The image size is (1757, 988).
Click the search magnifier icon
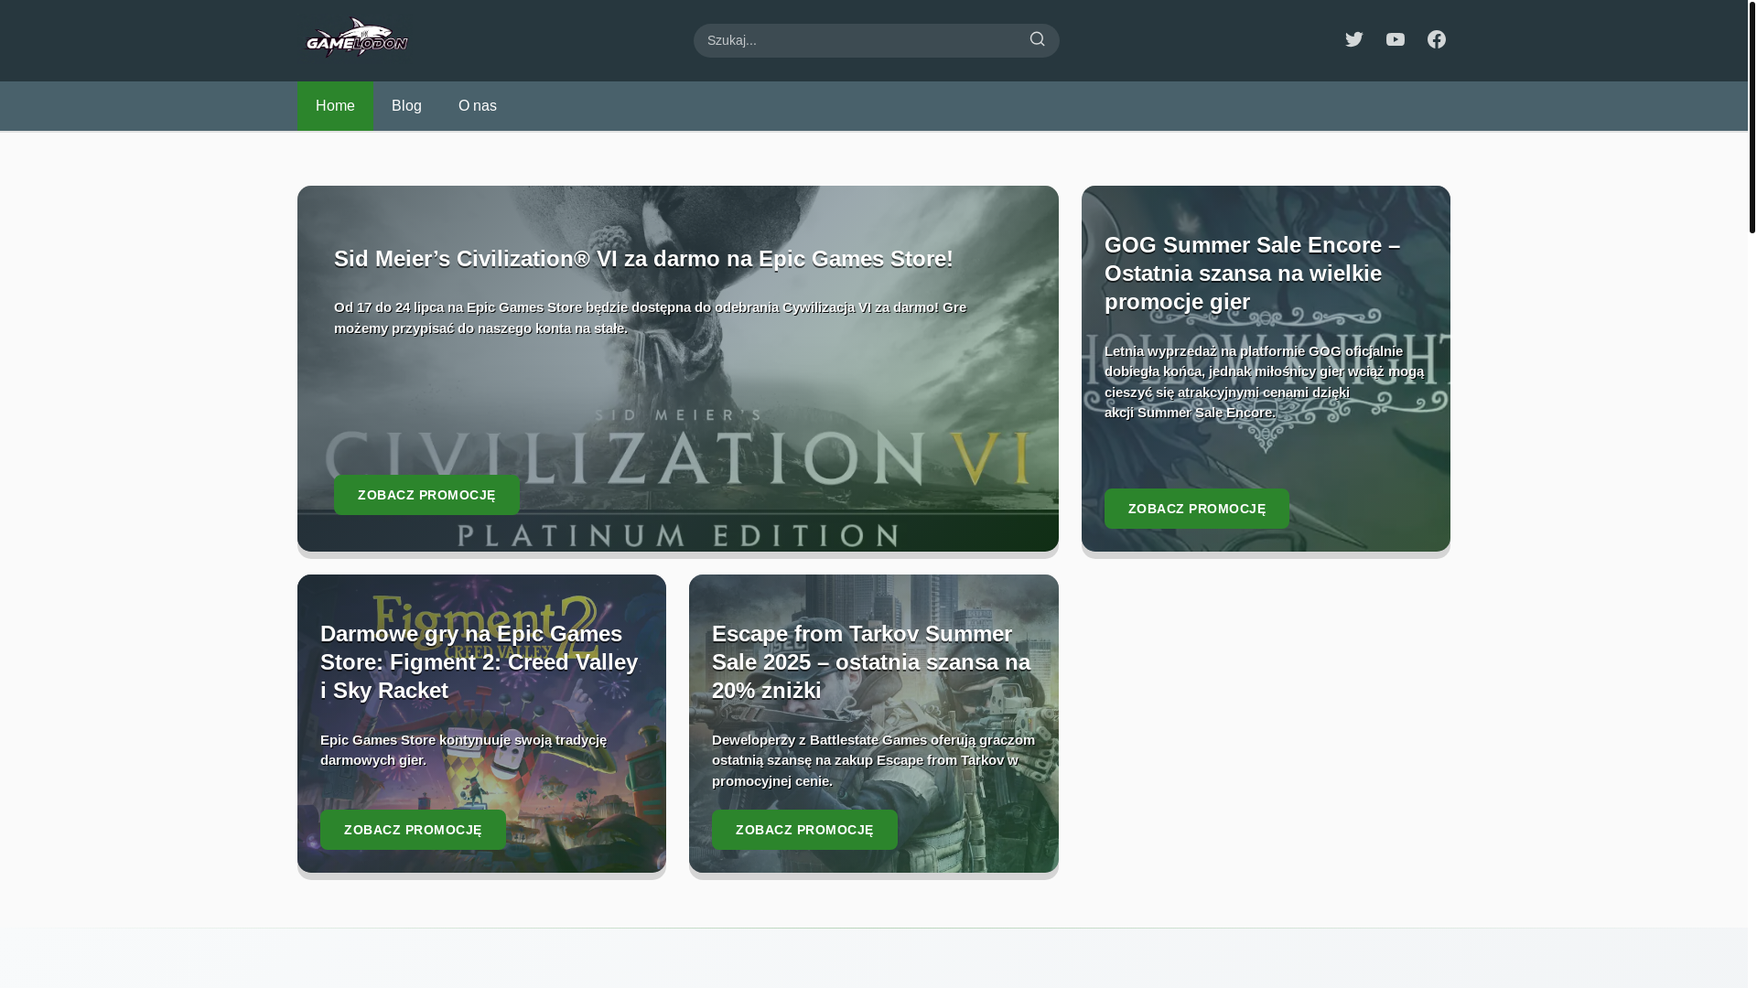[1037, 39]
